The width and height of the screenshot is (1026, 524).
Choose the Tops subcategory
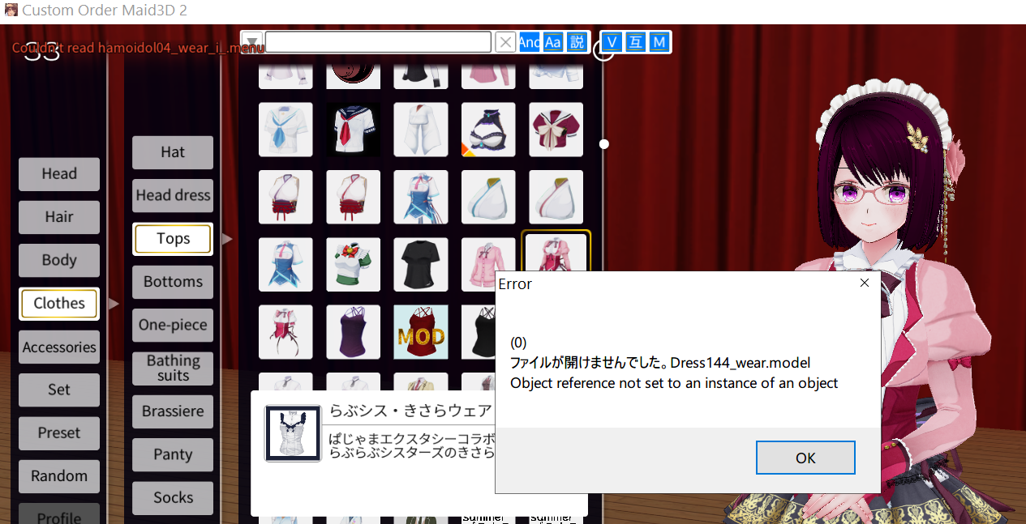tap(173, 239)
